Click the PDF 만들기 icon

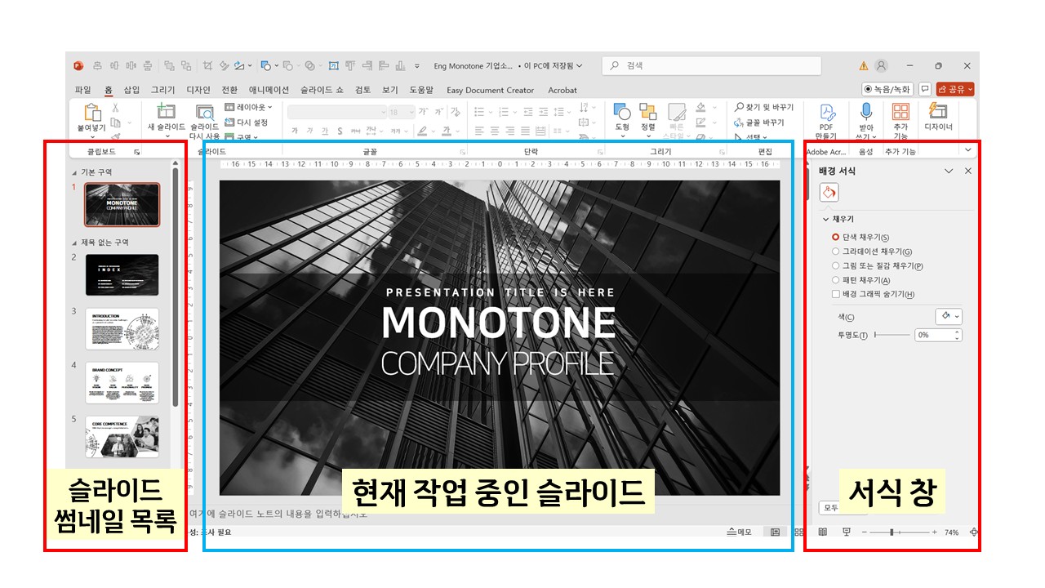coord(828,112)
